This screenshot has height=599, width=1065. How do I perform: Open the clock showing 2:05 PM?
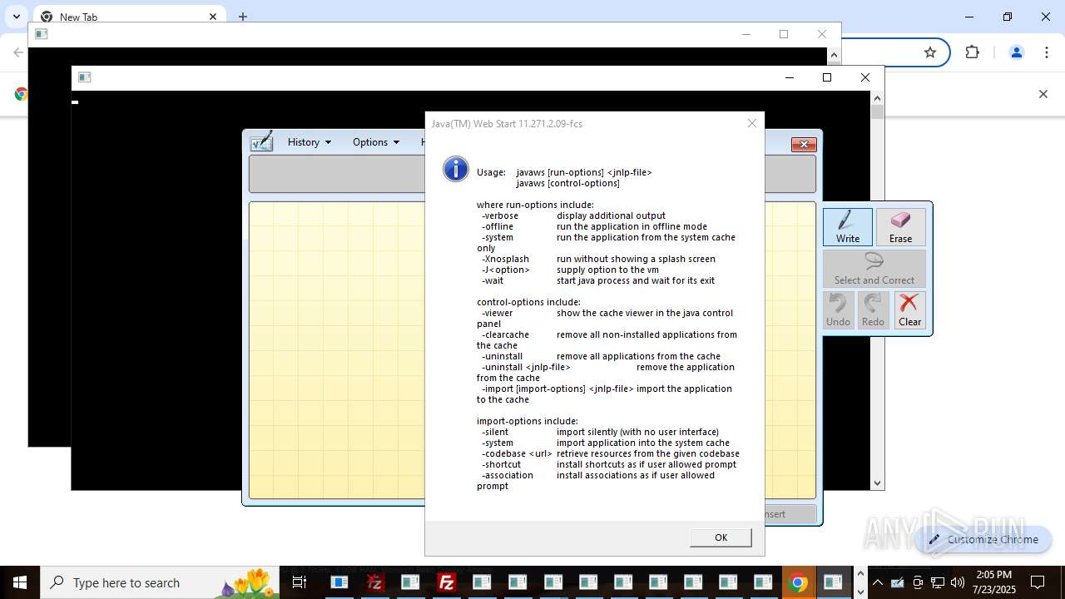tap(994, 582)
